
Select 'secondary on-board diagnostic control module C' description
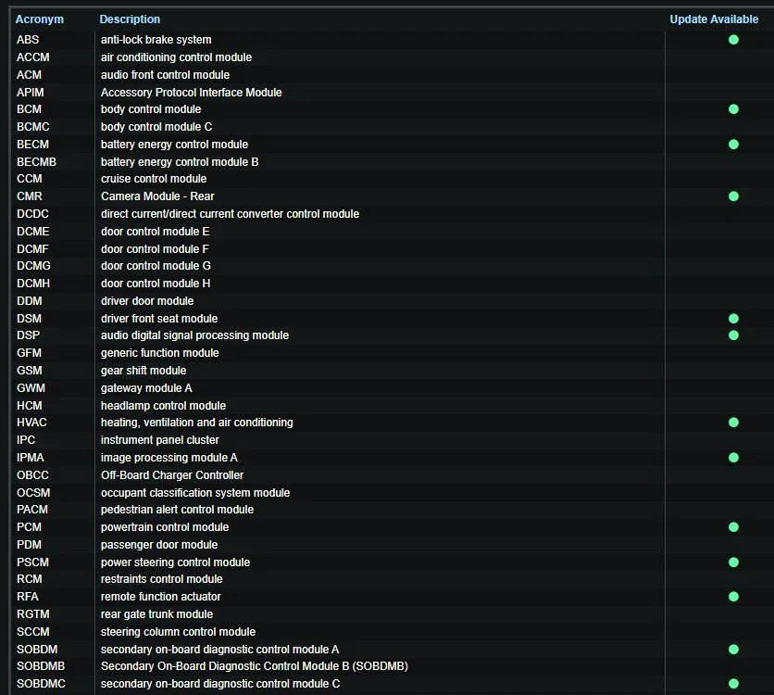pos(220,684)
